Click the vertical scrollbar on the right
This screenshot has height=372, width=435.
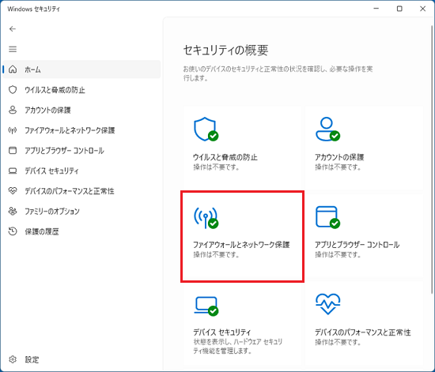(432, 160)
